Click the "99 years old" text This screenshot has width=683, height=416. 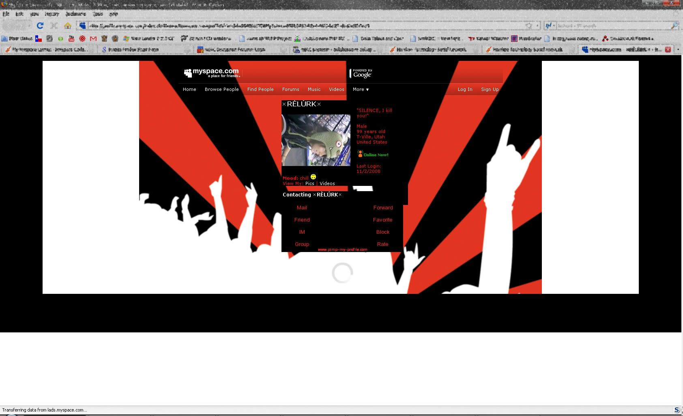[x=371, y=131]
